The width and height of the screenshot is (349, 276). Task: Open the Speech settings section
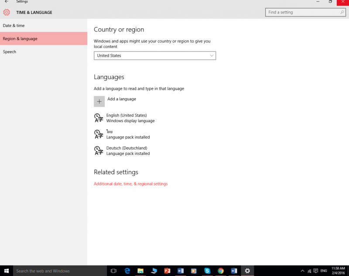[44, 51]
